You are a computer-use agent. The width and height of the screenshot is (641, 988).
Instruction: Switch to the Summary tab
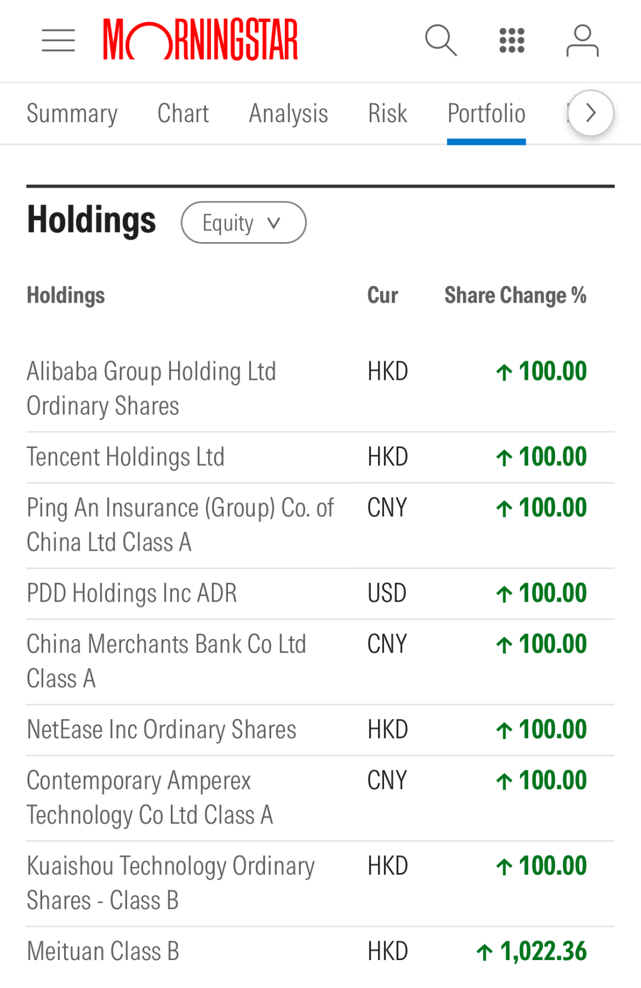(72, 113)
